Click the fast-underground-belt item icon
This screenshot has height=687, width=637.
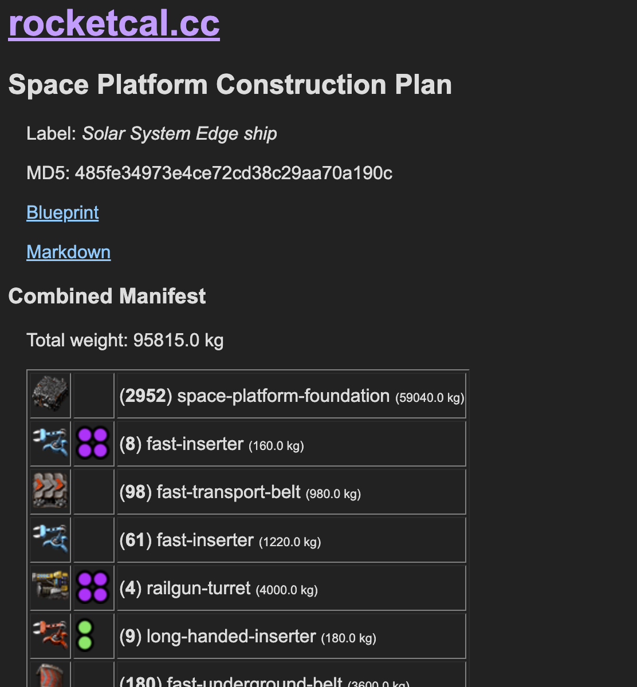pyautogui.click(x=50, y=677)
